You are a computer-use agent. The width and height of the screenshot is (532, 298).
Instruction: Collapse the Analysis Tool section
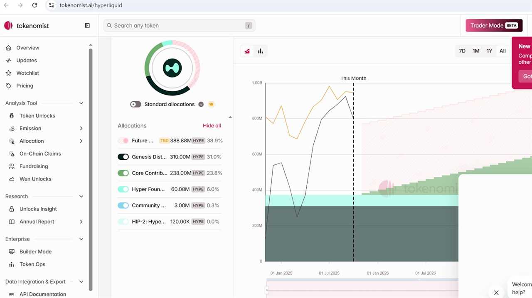tap(81, 103)
